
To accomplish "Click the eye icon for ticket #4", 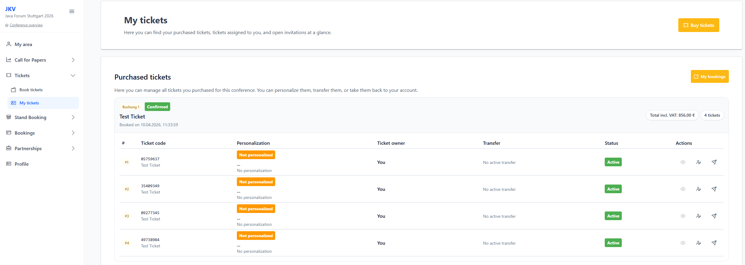I will (x=683, y=243).
